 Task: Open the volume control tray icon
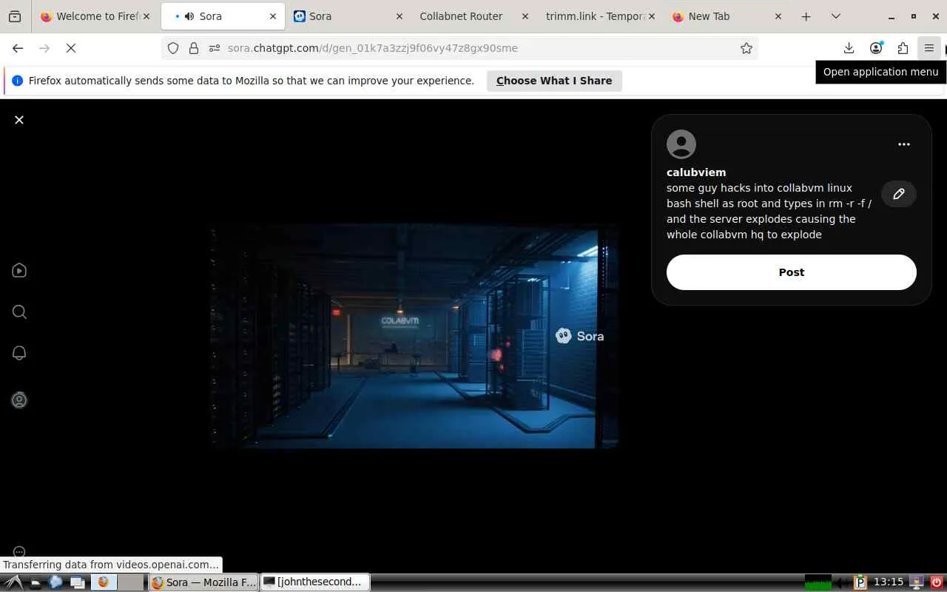[x=843, y=582]
